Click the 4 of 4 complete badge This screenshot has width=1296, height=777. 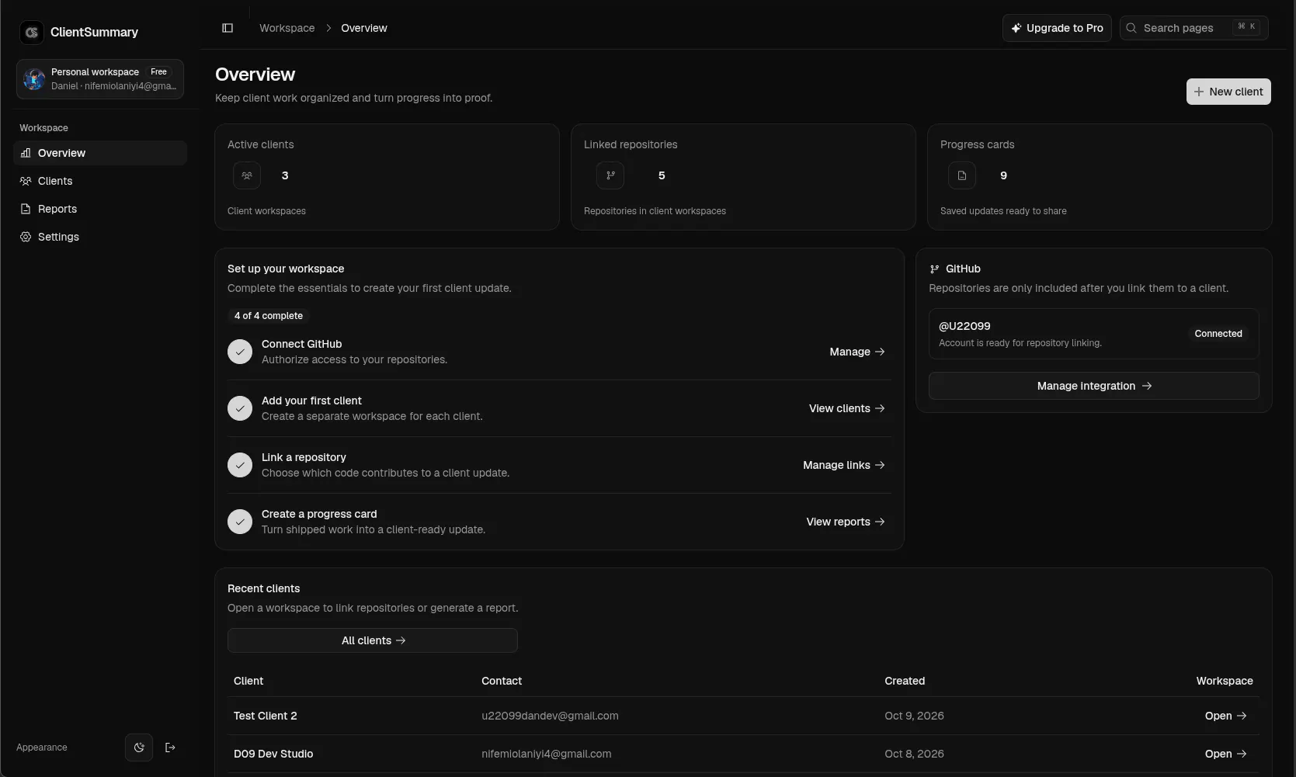coord(269,316)
